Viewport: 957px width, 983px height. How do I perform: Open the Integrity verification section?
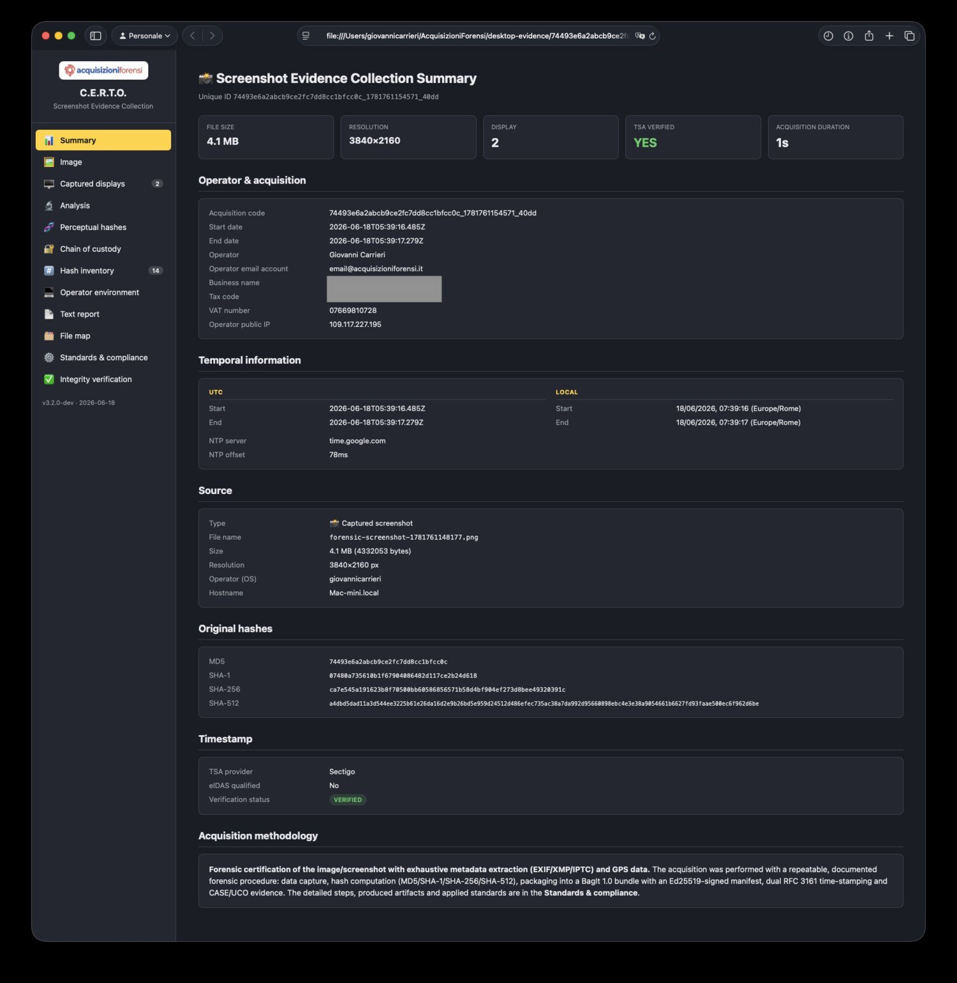tap(103, 379)
